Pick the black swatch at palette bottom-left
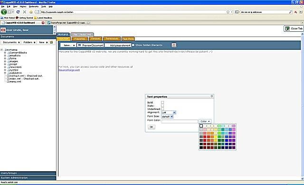This screenshot has height=185, width=304. (x=201, y=148)
